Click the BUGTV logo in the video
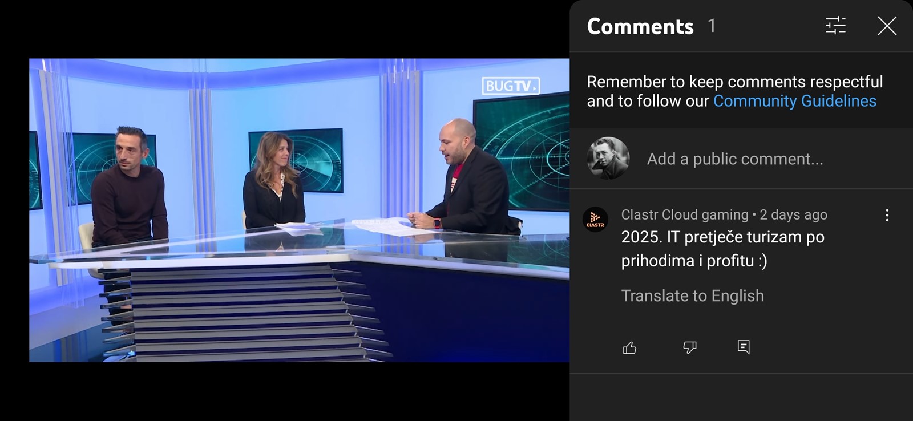The width and height of the screenshot is (913, 421). [x=511, y=86]
